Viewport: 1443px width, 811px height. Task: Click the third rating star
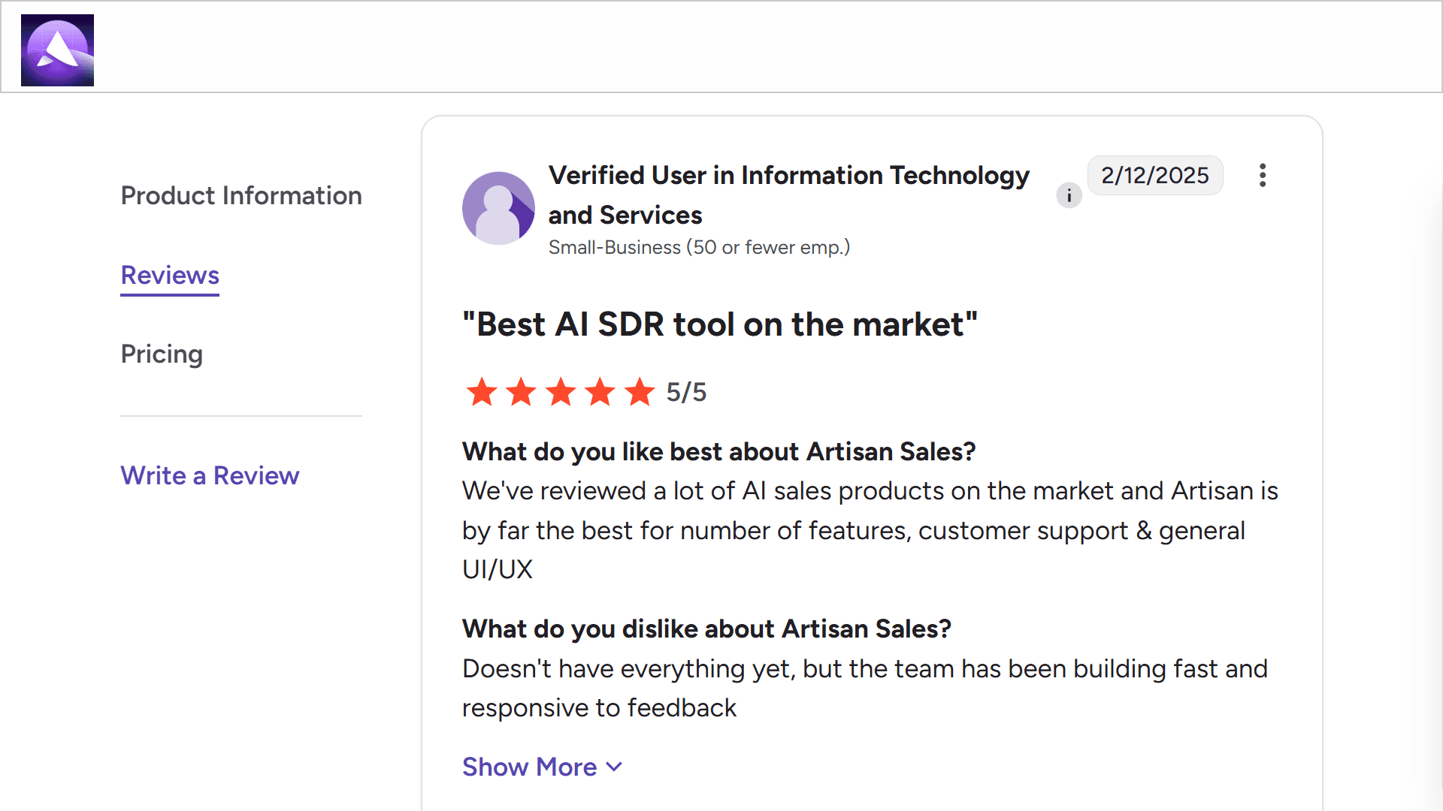561,392
